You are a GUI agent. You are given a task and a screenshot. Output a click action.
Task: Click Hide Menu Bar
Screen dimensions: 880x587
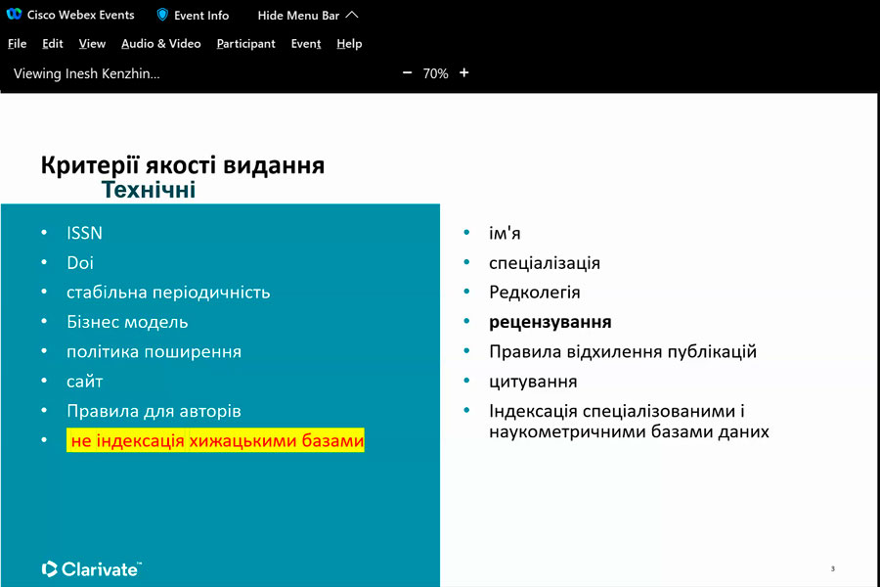pos(298,16)
